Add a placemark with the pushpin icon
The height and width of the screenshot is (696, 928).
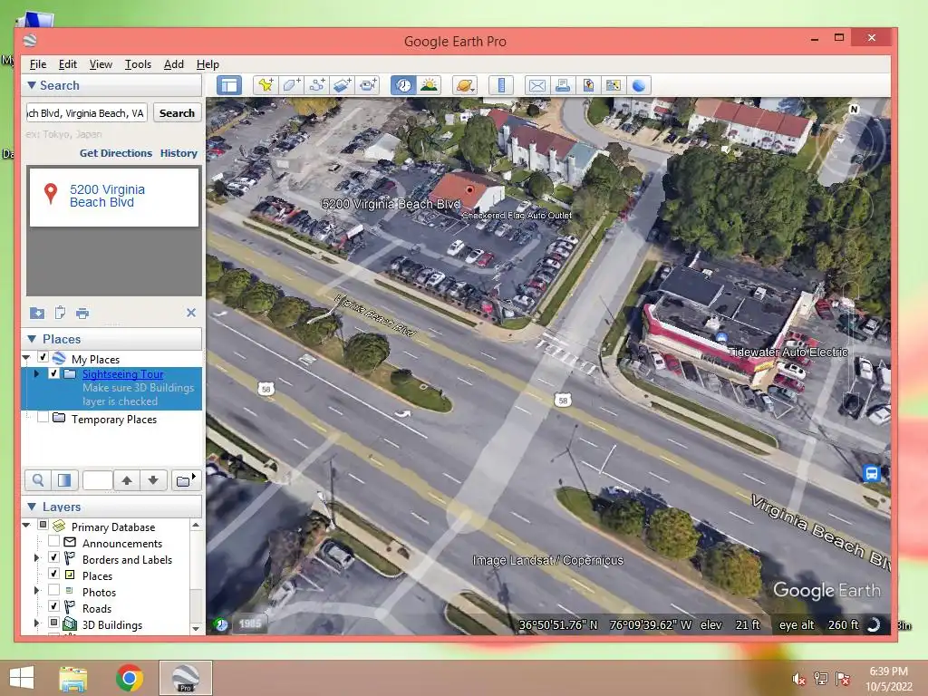[x=266, y=85]
